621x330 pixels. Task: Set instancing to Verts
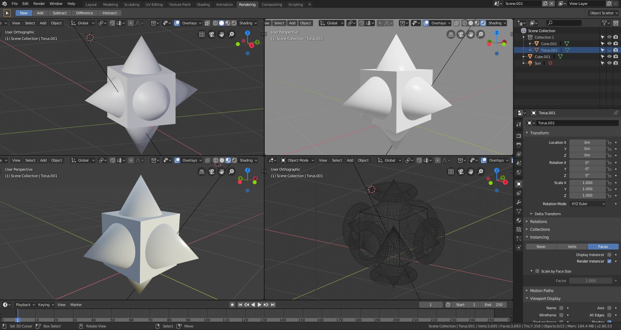point(572,247)
